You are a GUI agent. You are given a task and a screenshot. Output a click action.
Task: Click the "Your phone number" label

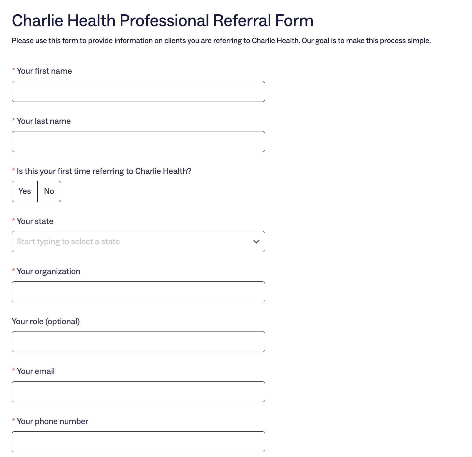point(52,421)
